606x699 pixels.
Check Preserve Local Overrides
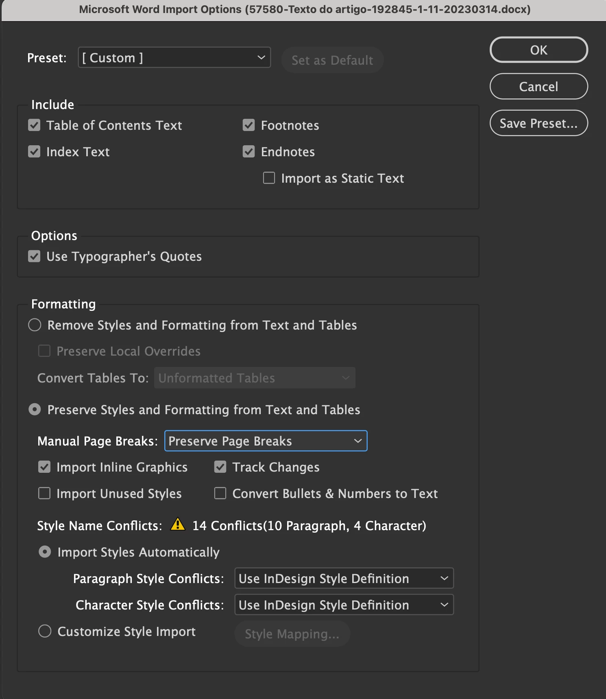[44, 351]
